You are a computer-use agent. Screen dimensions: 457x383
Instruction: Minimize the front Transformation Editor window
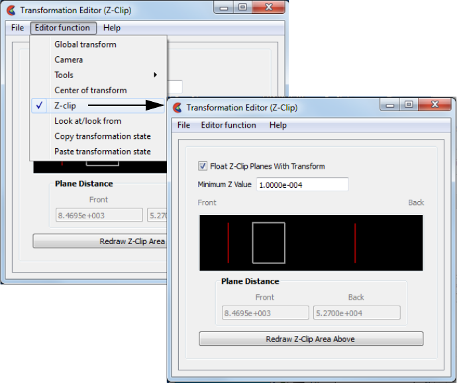click(389, 105)
